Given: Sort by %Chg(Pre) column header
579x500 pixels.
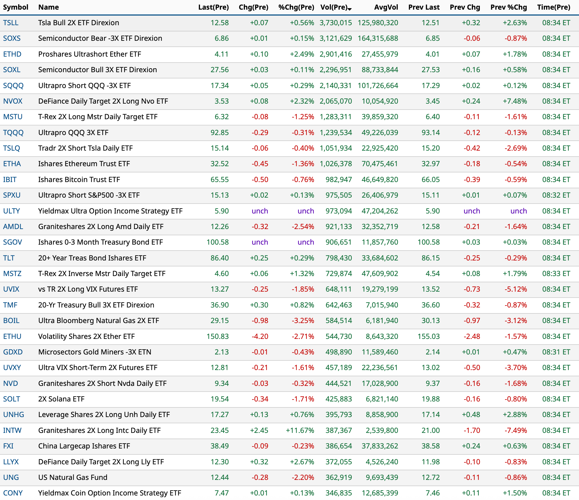Looking at the screenshot, I should click(296, 7).
